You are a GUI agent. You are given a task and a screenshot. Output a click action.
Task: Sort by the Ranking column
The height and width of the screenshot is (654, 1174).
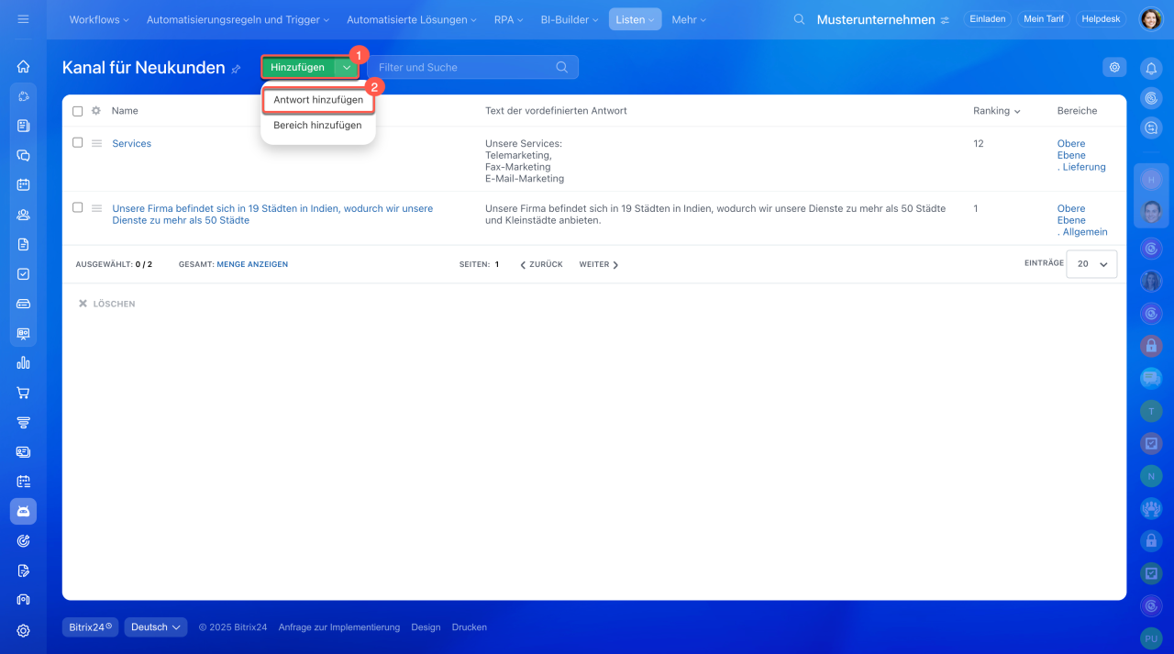coord(997,111)
